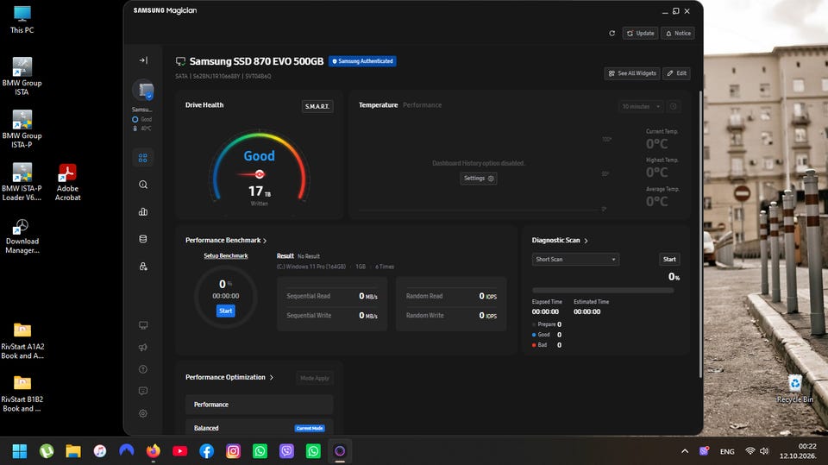Screen dimensions: 828x465
Task: Click the ENG language indicator
Action: pyautogui.click(x=727, y=451)
